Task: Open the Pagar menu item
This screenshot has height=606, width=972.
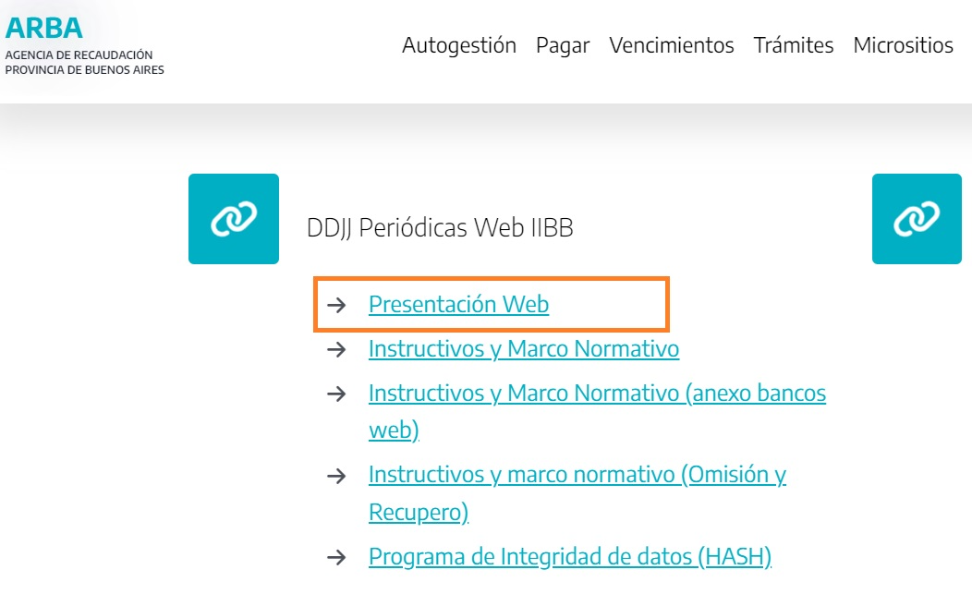Action: [x=563, y=45]
